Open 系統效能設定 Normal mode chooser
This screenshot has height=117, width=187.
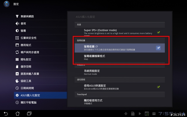pos(120,72)
